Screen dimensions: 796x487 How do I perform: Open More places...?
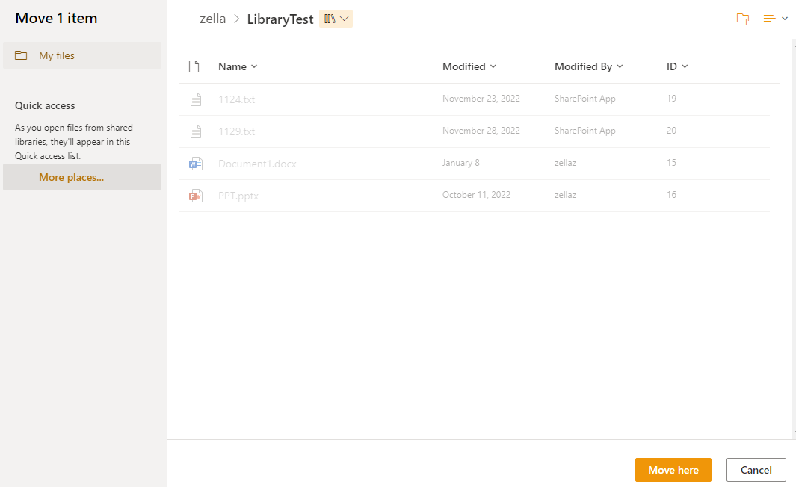[x=82, y=177]
